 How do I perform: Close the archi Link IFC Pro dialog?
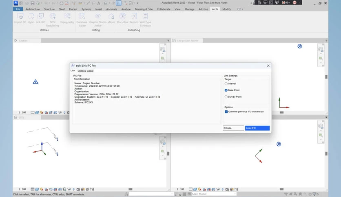[x=268, y=66]
